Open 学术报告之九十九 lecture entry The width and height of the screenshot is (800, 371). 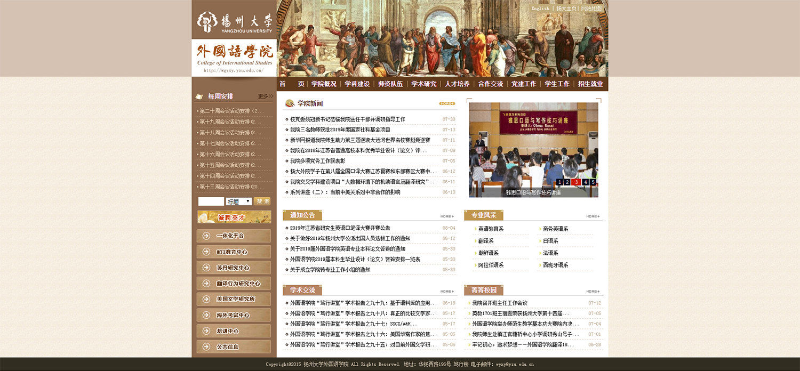[x=364, y=303]
